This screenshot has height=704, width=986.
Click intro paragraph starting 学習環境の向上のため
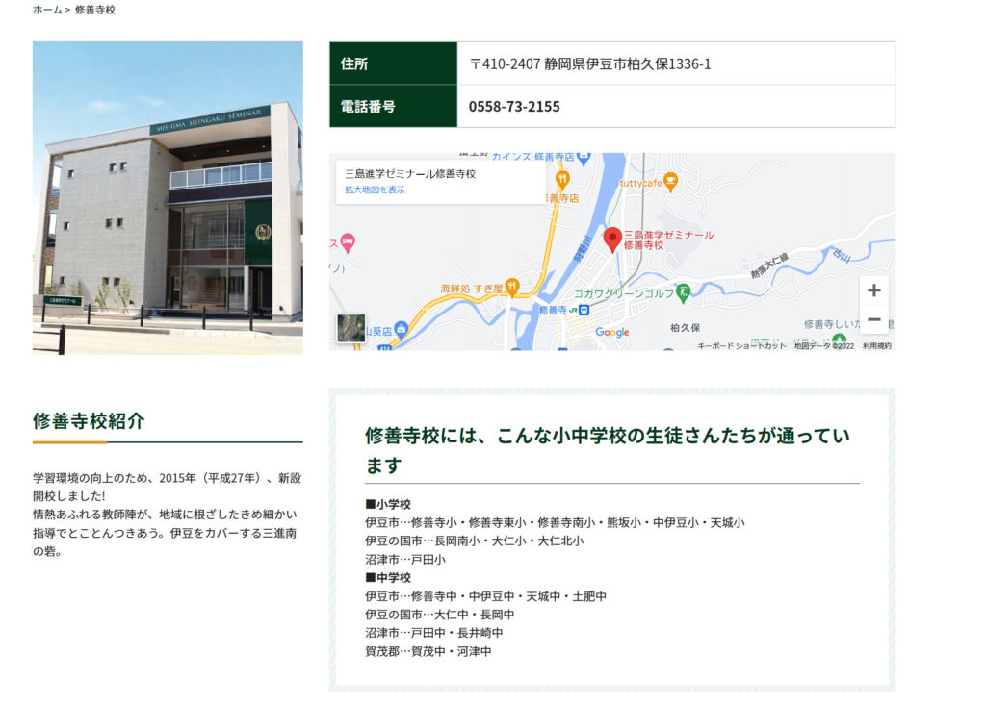[x=167, y=515]
